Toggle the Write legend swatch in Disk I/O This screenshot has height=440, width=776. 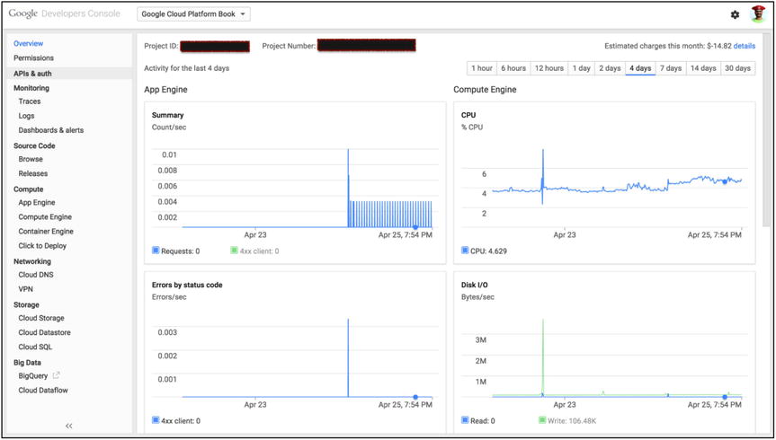pyautogui.click(x=542, y=421)
